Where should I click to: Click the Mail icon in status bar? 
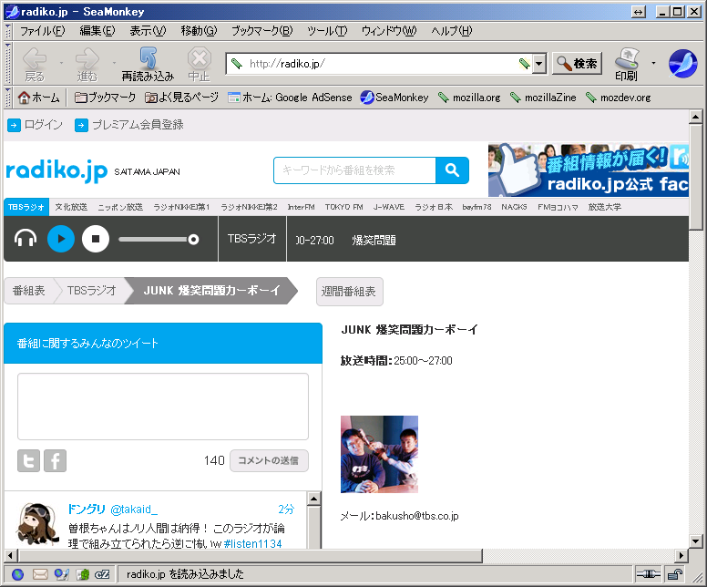40,574
